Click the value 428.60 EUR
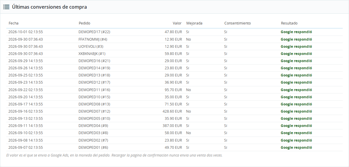 (x=172, y=111)
